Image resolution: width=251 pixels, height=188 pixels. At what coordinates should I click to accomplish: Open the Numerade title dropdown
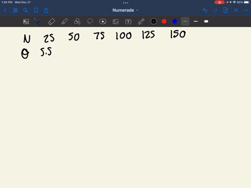125,10
